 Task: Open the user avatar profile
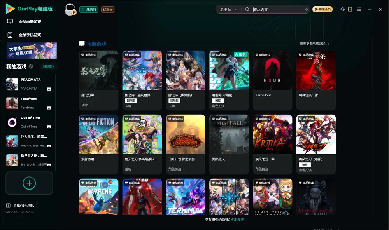pyautogui.click(x=70, y=9)
